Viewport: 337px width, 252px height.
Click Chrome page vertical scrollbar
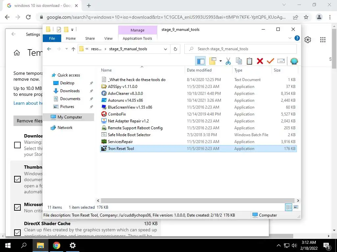(334, 48)
